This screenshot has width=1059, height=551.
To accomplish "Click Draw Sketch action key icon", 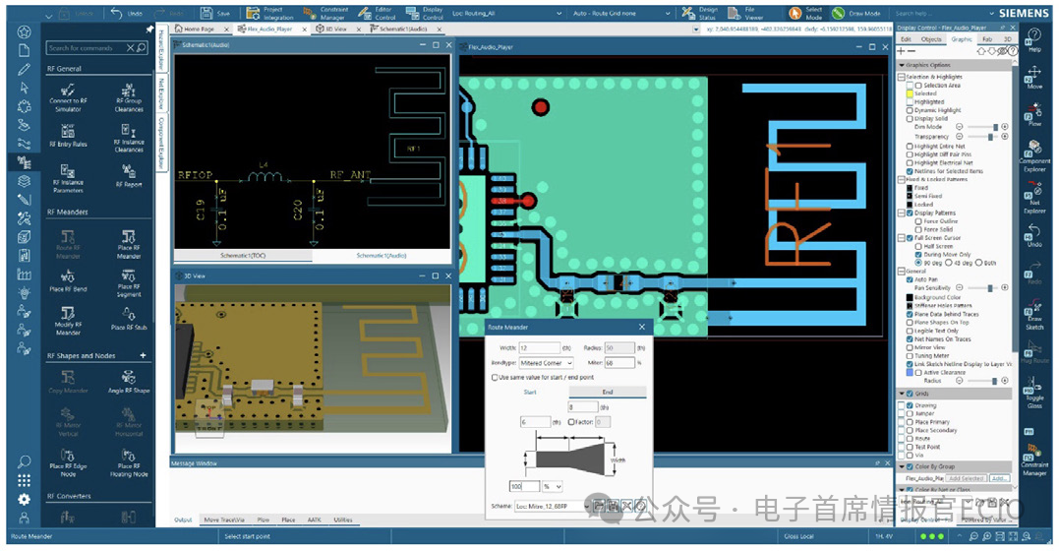I will pyautogui.click(x=1034, y=315).
